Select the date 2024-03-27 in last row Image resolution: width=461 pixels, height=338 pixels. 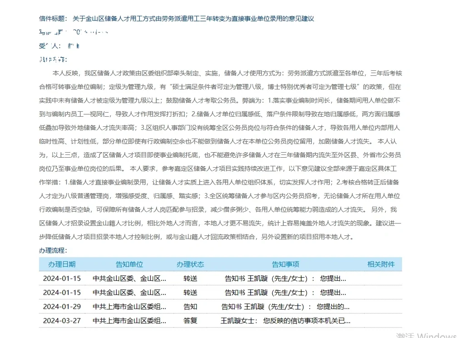(62, 321)
